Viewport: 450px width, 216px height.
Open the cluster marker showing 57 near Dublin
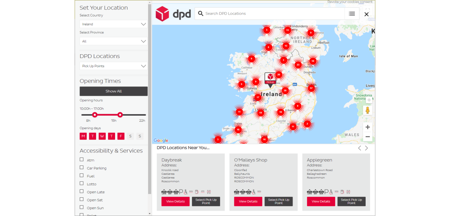[x=311, y=88]
